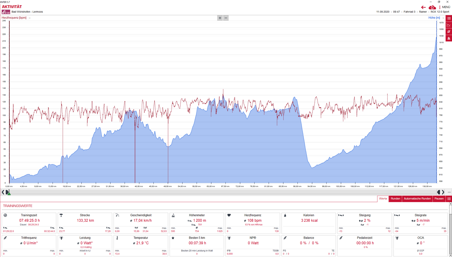Expand the Höhe [m] axis dropdown
This screenshot has width=452, height=257.
(x=443, y=18)
